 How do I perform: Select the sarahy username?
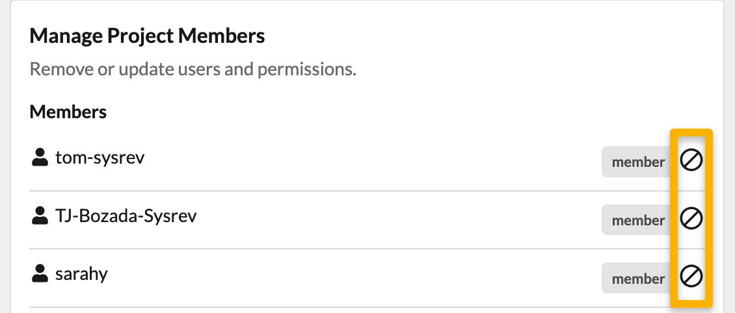coord(81,274)
